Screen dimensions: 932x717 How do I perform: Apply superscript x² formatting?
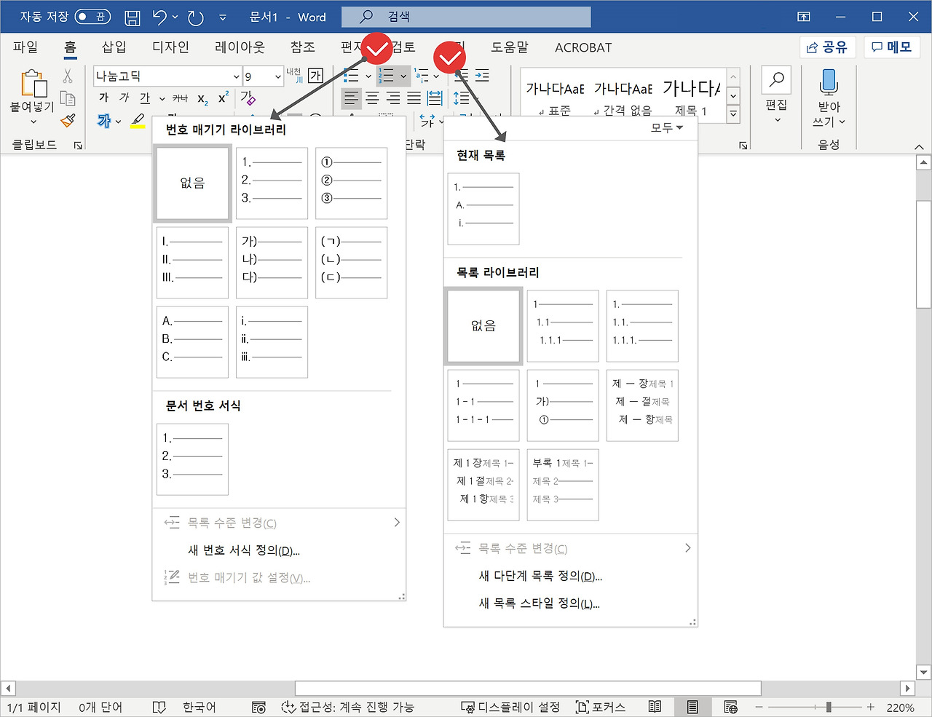click(x=224, y=98)
